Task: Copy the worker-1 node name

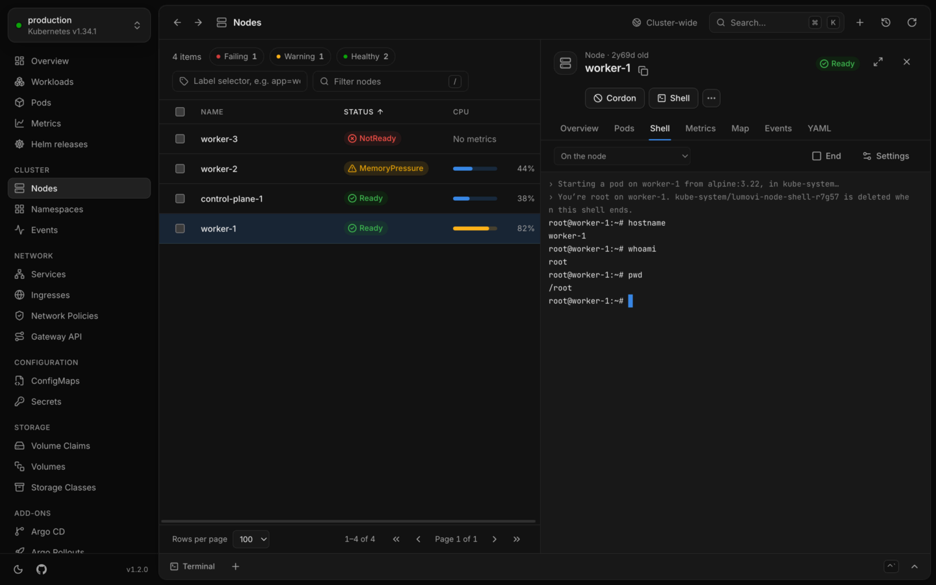Action: [643, 71]
